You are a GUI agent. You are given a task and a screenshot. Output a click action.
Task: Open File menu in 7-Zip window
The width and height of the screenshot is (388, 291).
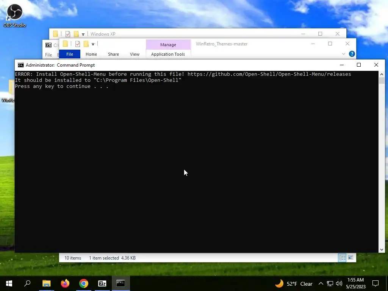(x=48, y=55)
